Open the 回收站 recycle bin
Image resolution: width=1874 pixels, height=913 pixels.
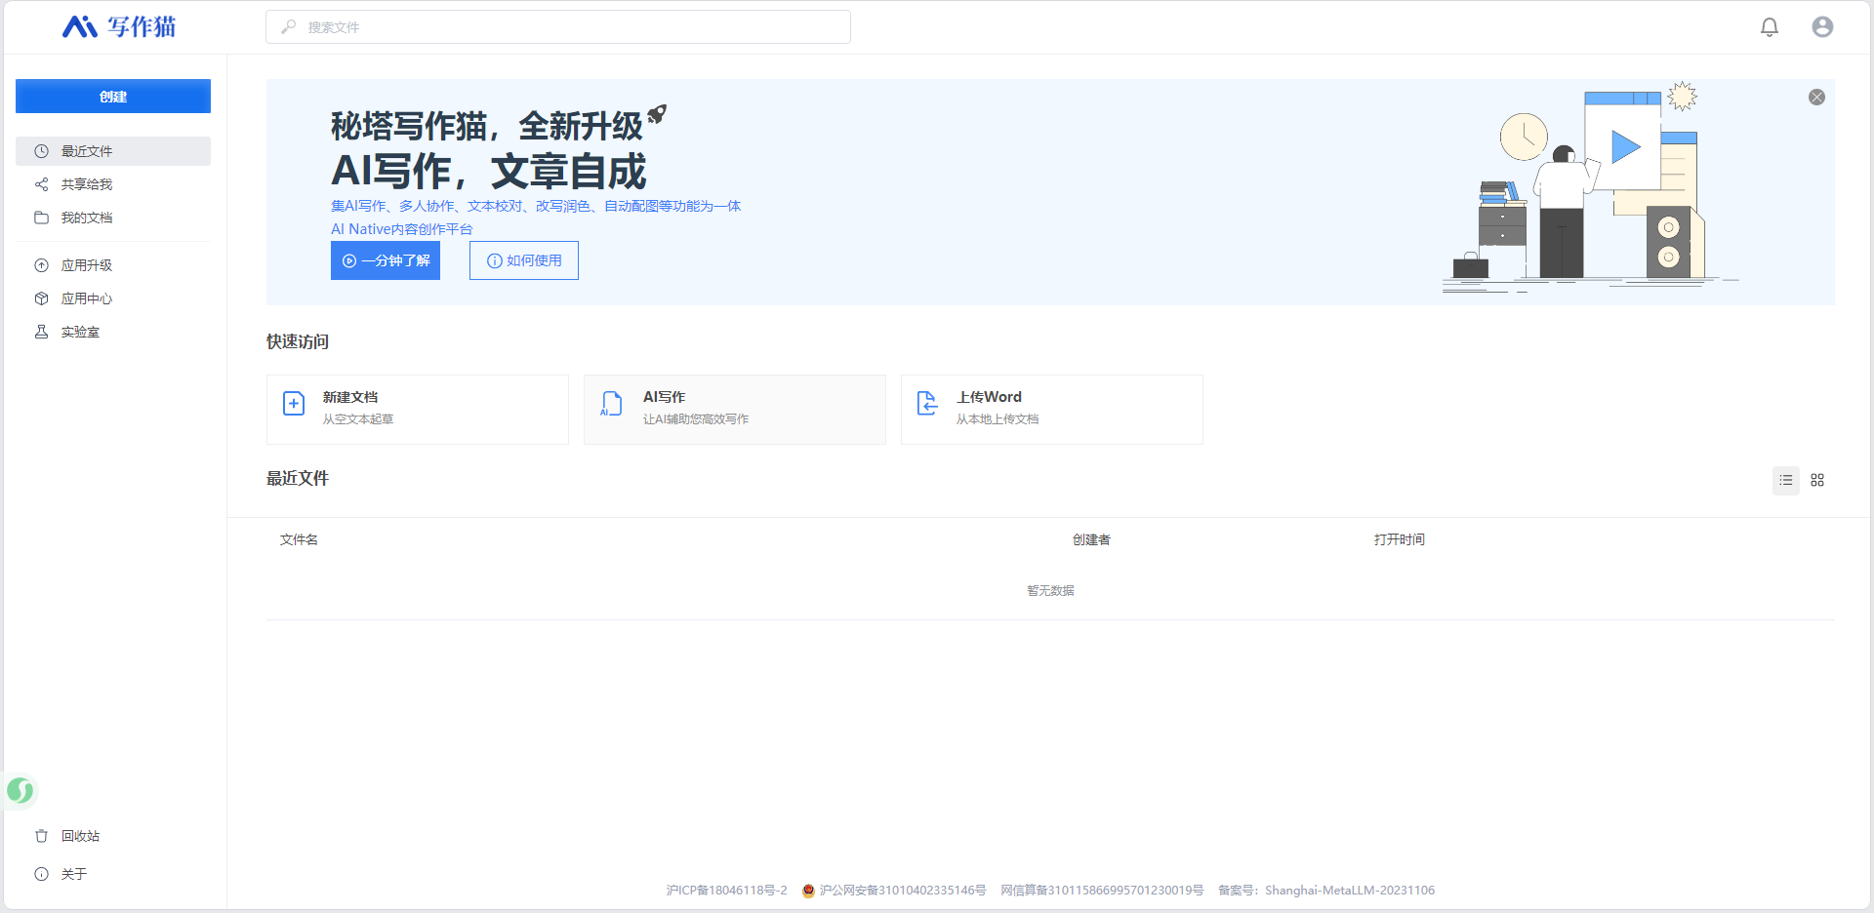[x=80, y=836]
